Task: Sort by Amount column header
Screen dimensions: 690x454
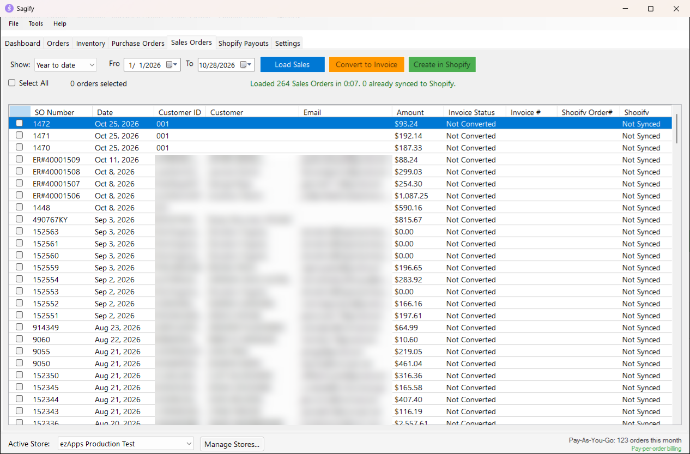Action: click(x=417, y=112)
